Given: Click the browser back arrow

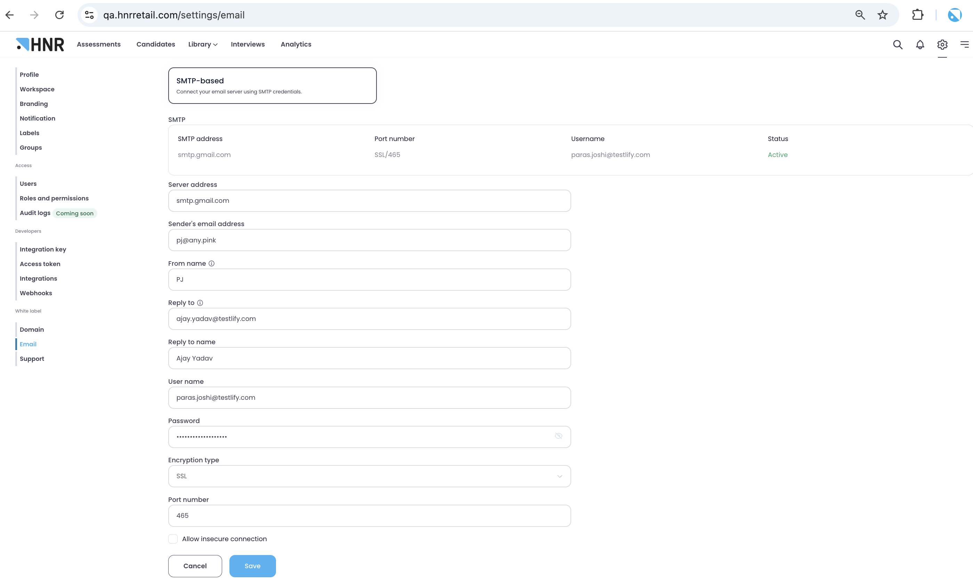Looking at the screenshot, I should click(x=10, y=15).
